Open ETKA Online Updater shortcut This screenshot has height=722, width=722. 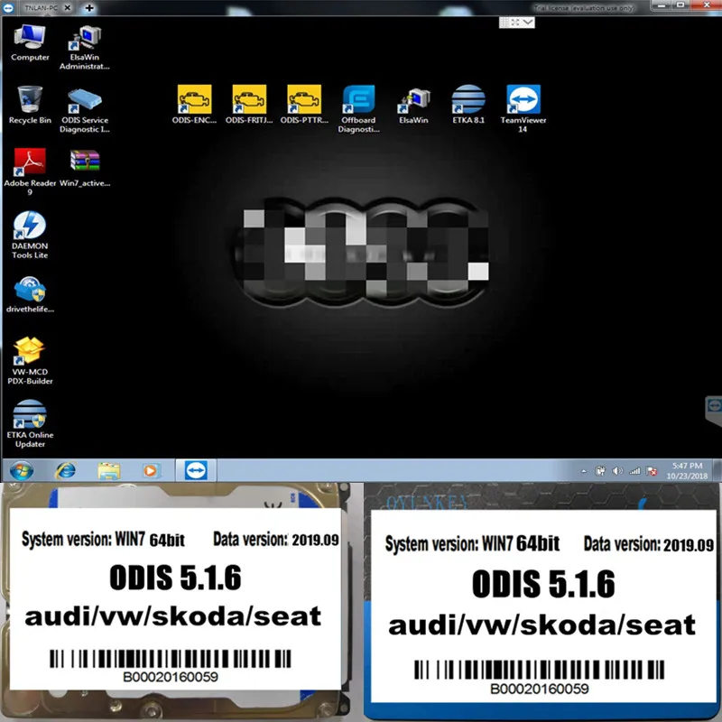coord(30,423)
